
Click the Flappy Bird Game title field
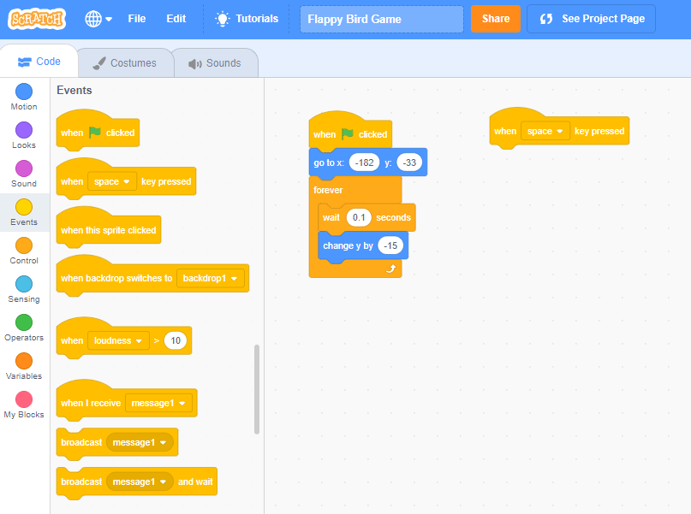pyautogui.click(x=380, y=17)
